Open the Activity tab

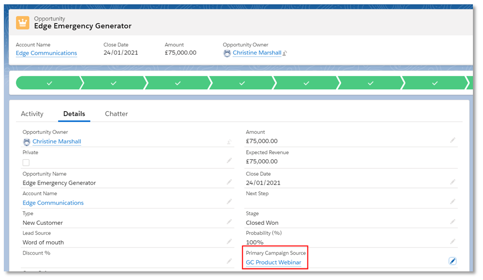coord(32,114)
